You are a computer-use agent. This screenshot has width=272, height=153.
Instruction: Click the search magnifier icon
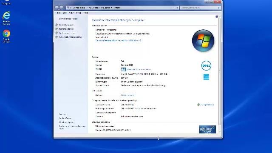pyautogui.click(x=219, y=8)
